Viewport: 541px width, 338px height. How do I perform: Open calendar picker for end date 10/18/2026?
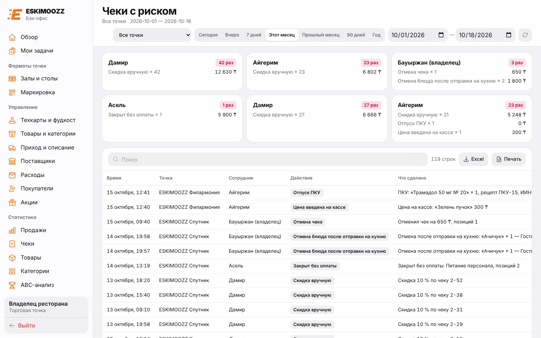[x=509, y=35]
